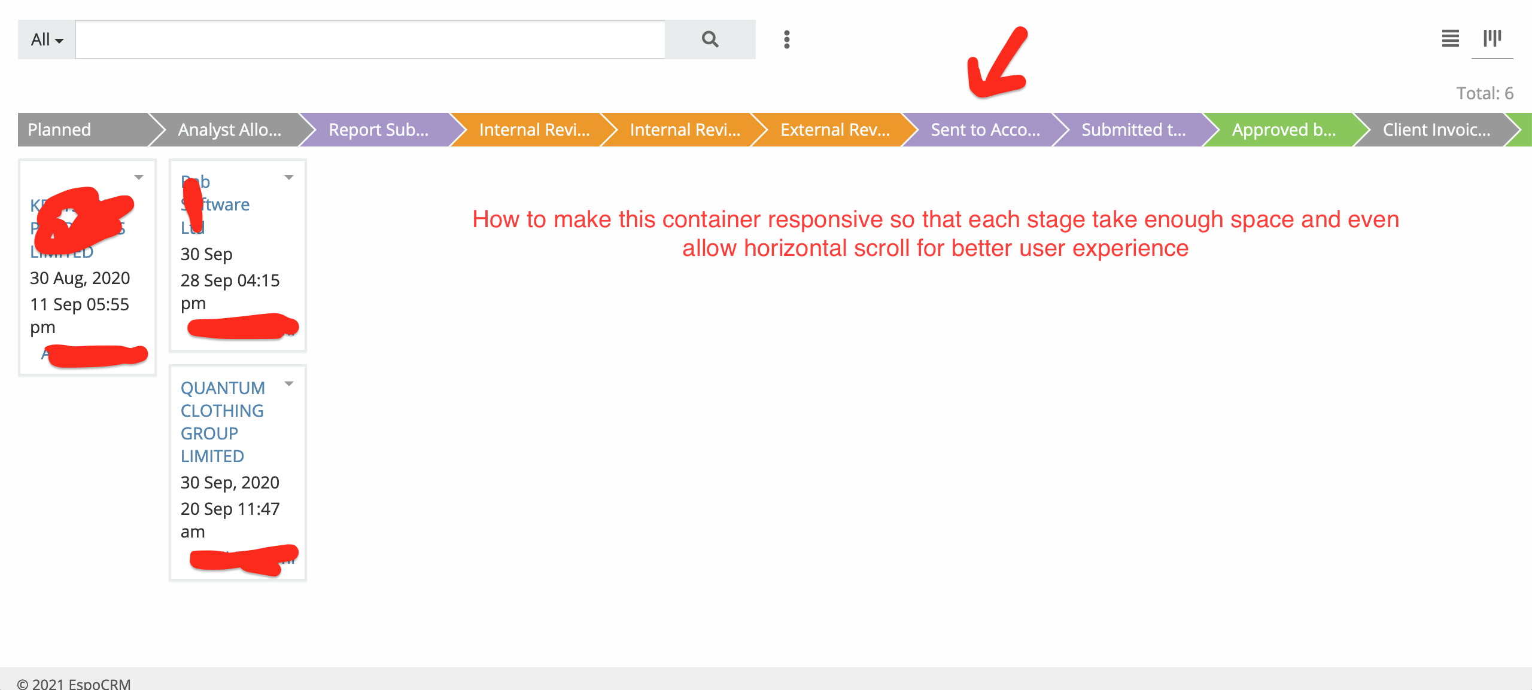Select the Report Sub... stage header
The width and height of the screenshot is (1532, 690).
378,130
